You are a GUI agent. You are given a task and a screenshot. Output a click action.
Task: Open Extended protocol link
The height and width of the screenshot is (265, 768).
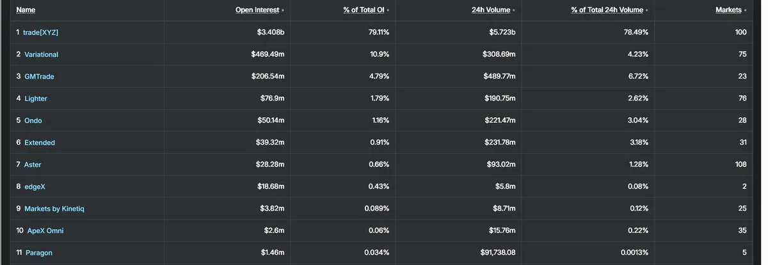coord(40,143)
